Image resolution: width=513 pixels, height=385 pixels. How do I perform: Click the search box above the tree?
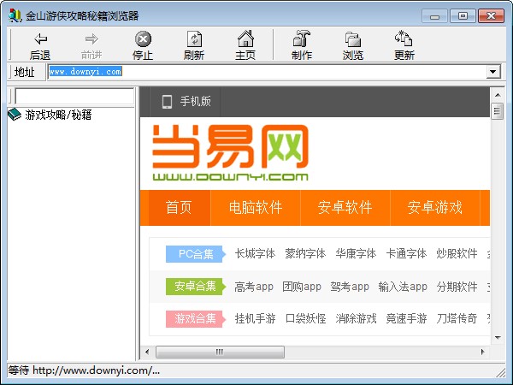point(74,96)
